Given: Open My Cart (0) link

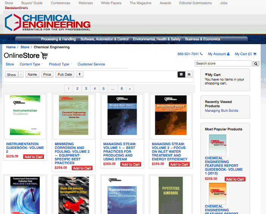Looking at the screenshot, I should click(246, 54).
